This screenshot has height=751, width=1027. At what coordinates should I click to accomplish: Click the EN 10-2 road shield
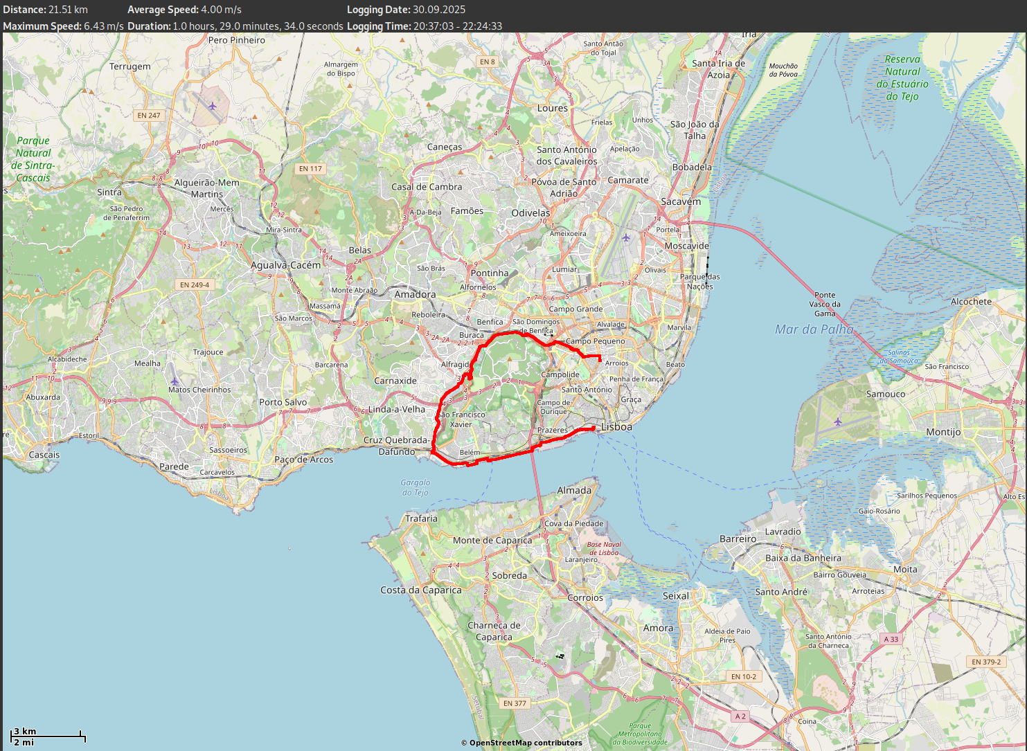coord(744,676)
